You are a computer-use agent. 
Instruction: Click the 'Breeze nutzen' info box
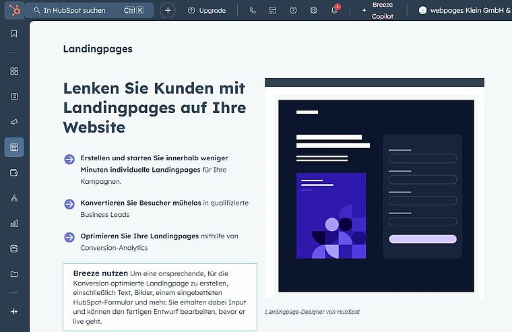160,297
